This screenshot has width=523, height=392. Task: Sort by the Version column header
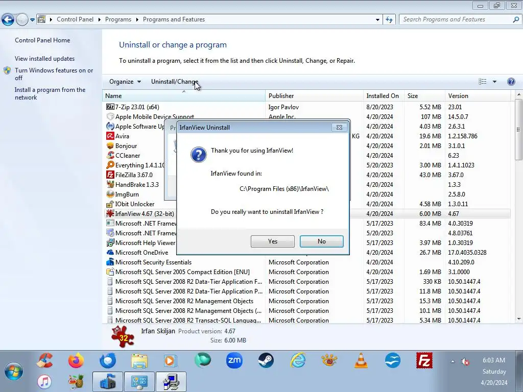478,95
